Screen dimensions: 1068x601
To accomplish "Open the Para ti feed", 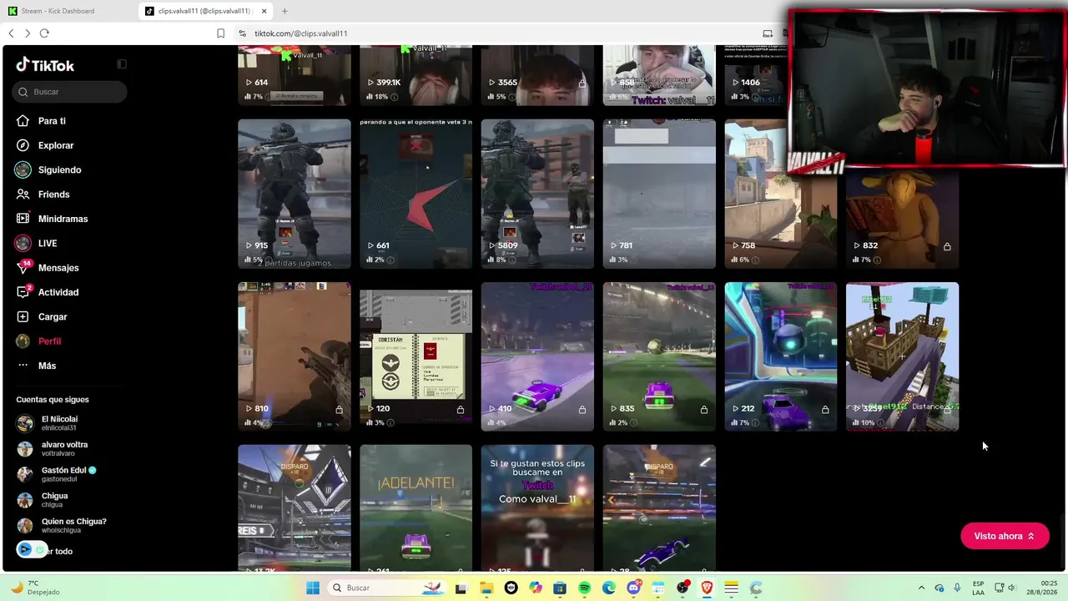I will (52, 121).
